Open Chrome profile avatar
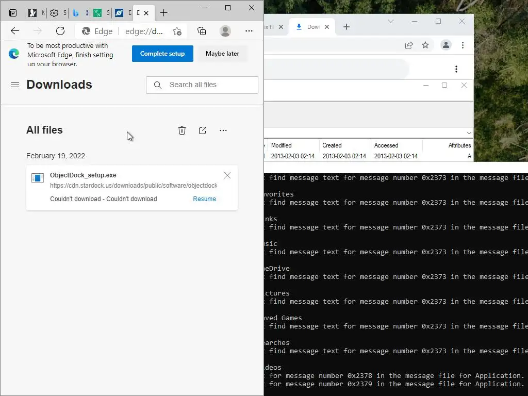This screenshot has width=528, height=396. tap(446, 45)
